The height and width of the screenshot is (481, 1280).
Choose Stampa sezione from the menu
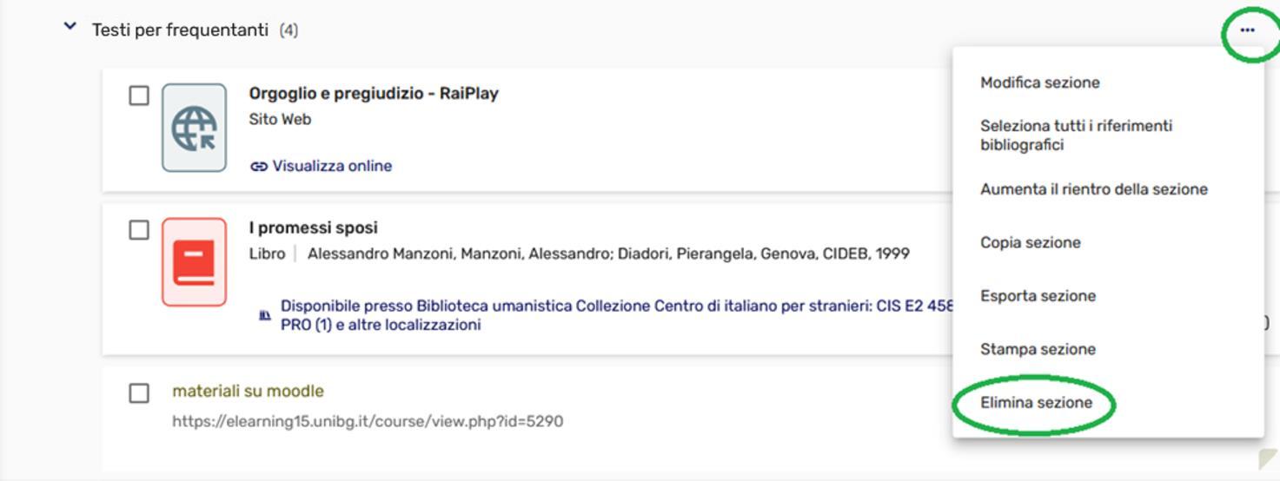click(x=1038, y=349)
